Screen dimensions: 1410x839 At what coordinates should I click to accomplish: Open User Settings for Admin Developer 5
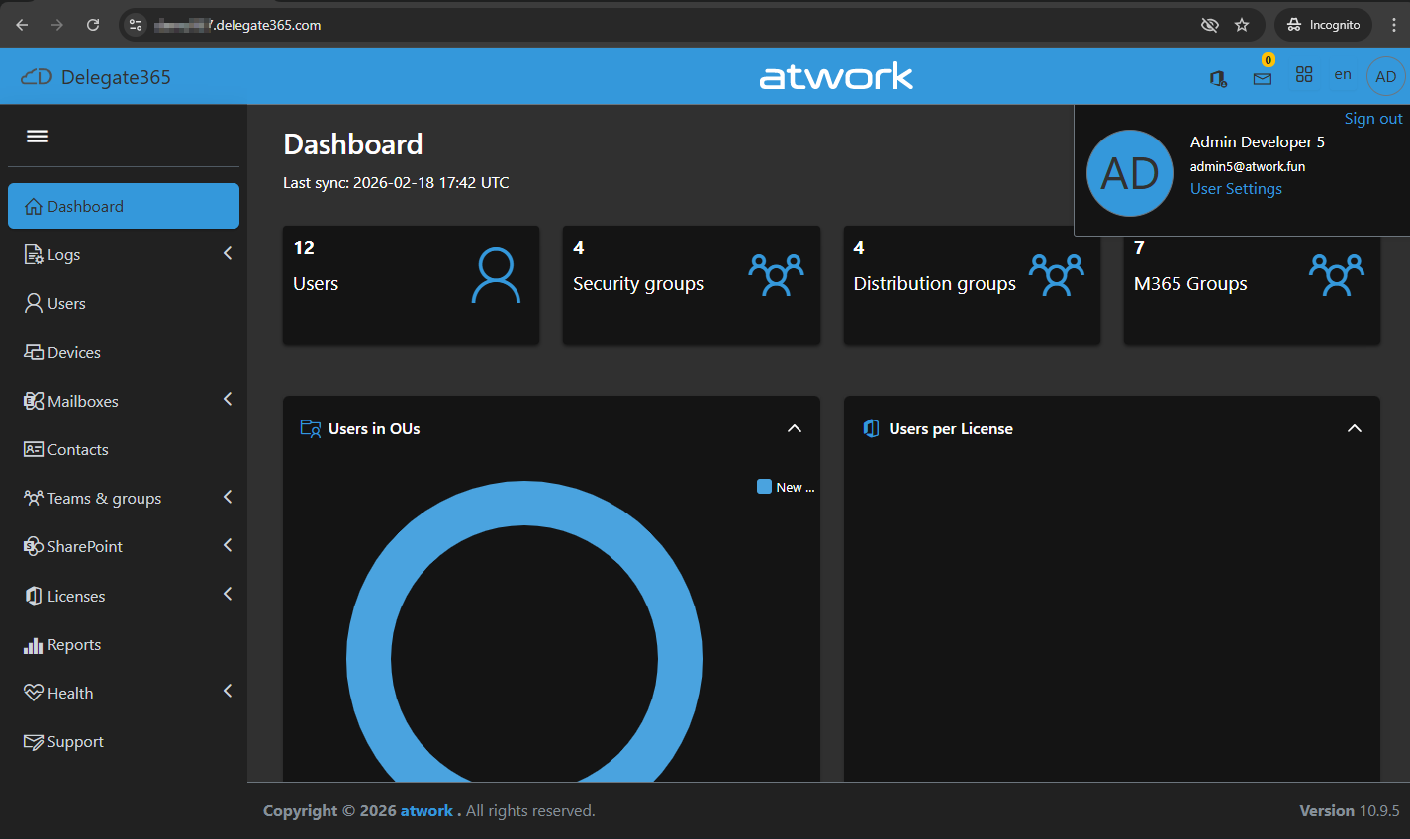(1236, 188)
